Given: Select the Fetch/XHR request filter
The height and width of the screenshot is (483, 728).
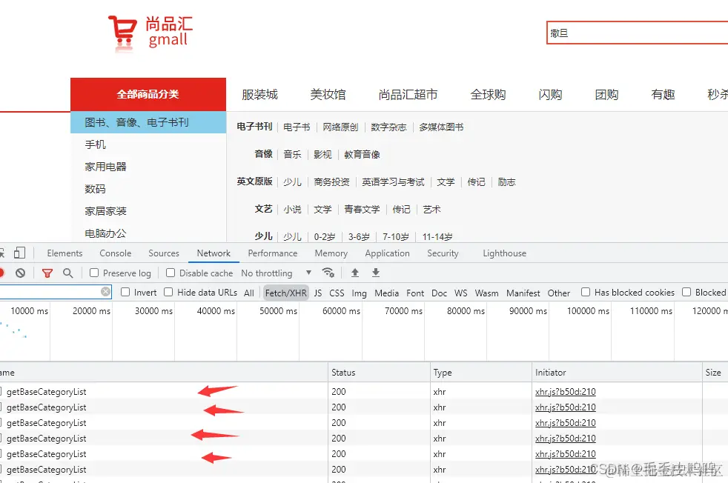Looking at the screenshot, I should (x=285, y=292).
